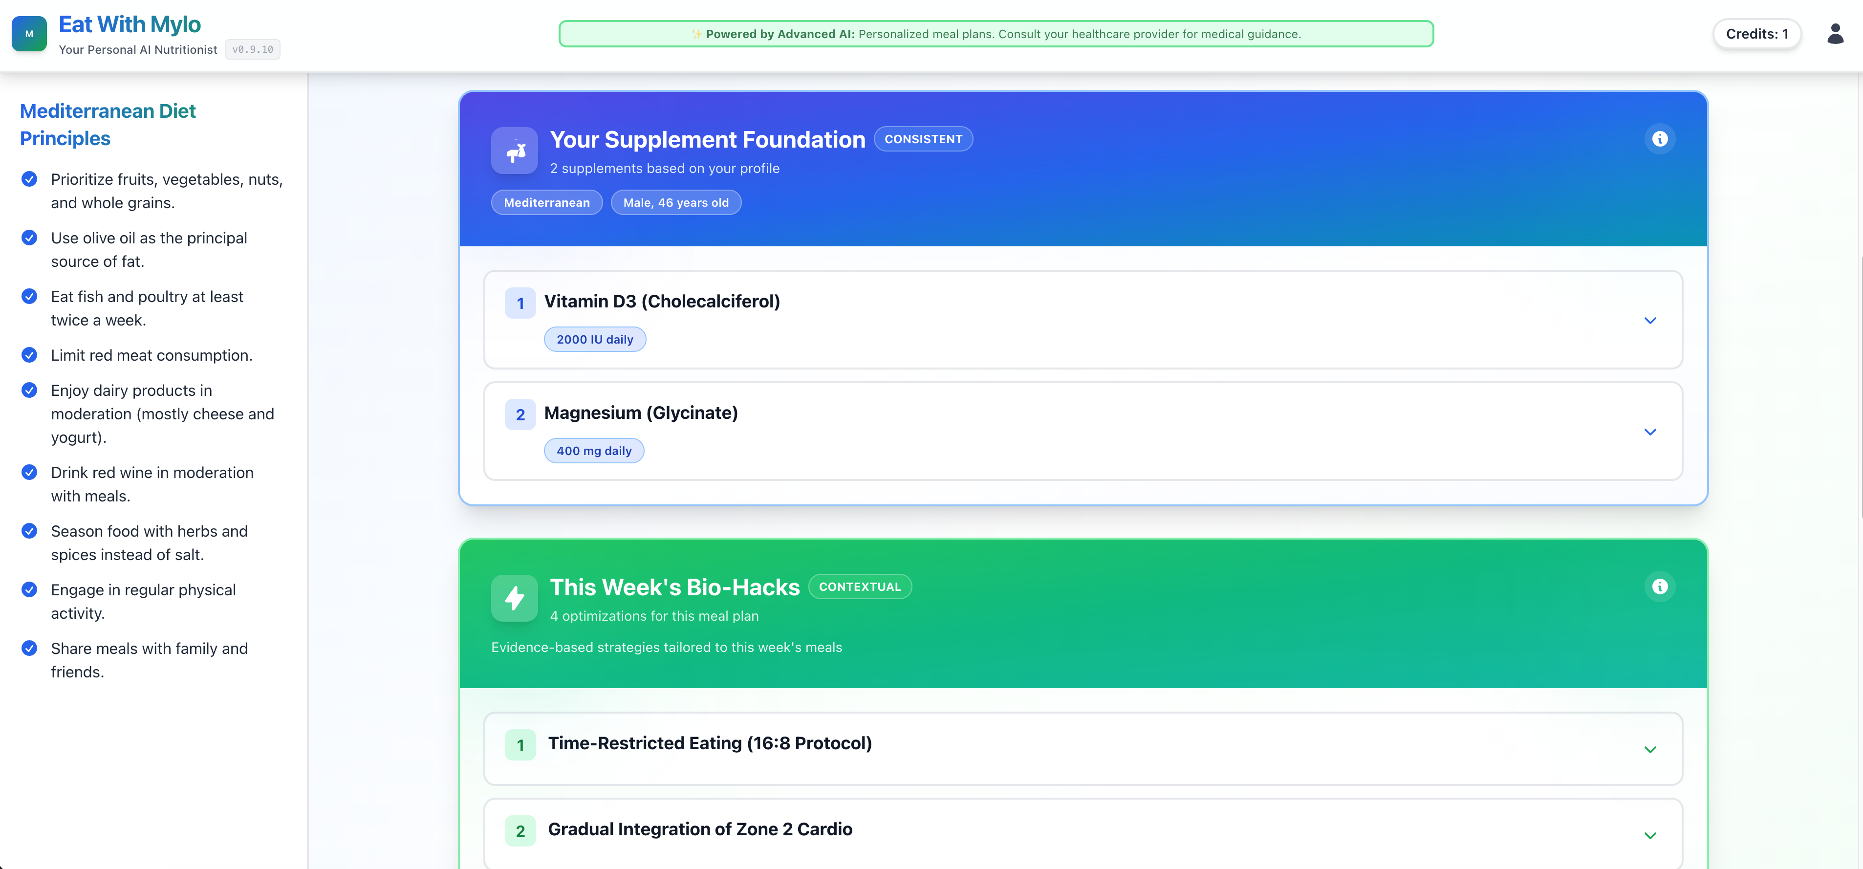
Task: Toggle the checkmark next to Use olive oil principle
Action: (29, 237)
